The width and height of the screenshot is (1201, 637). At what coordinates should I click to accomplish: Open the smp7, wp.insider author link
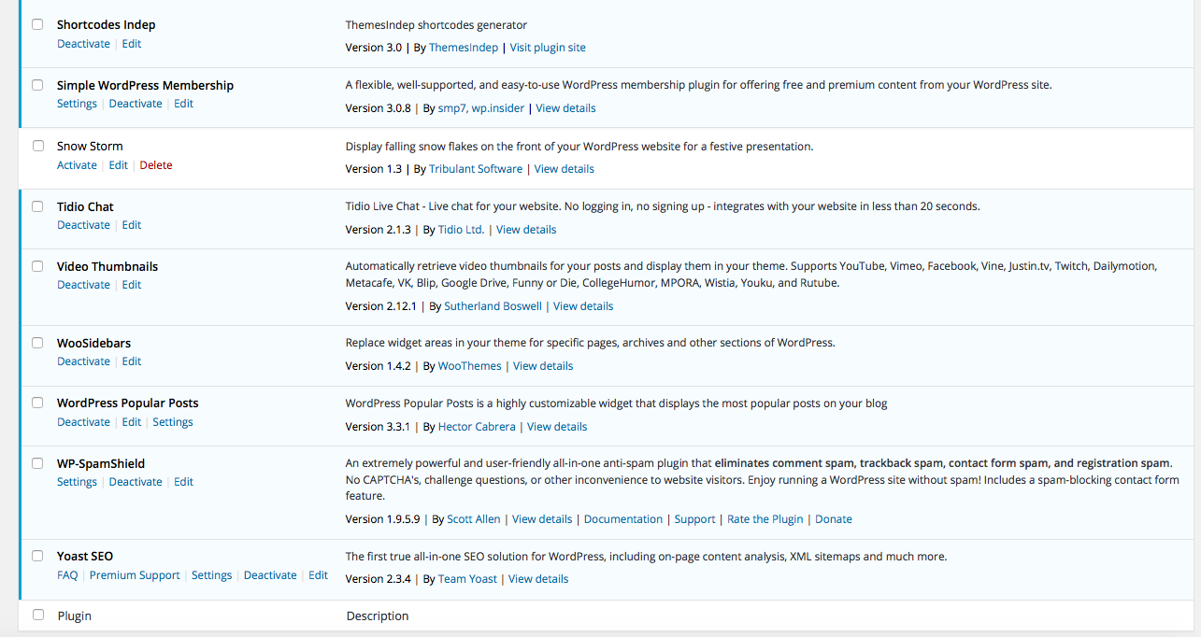point(483,108)
